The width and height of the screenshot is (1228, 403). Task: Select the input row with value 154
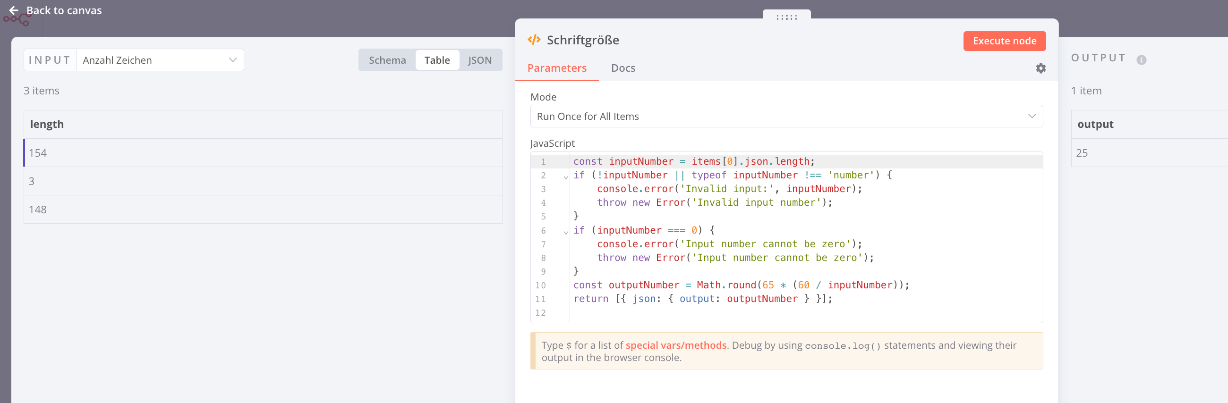coord(263,153)
